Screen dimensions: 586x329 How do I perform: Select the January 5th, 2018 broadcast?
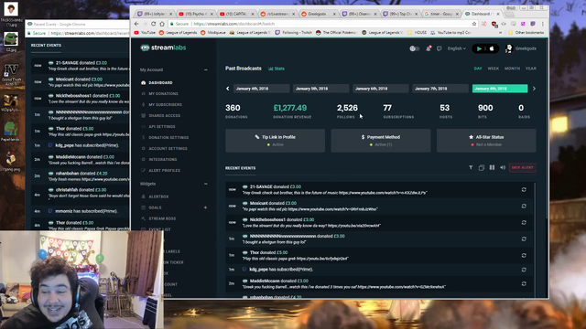click(x=321, y=89)
